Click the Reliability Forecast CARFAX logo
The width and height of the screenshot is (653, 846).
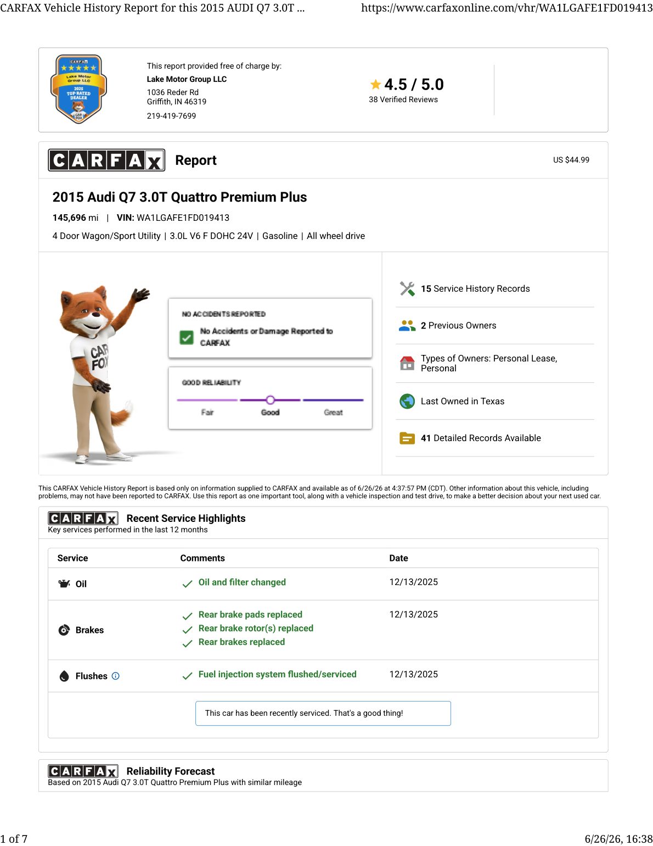click(x=83, y=771)
